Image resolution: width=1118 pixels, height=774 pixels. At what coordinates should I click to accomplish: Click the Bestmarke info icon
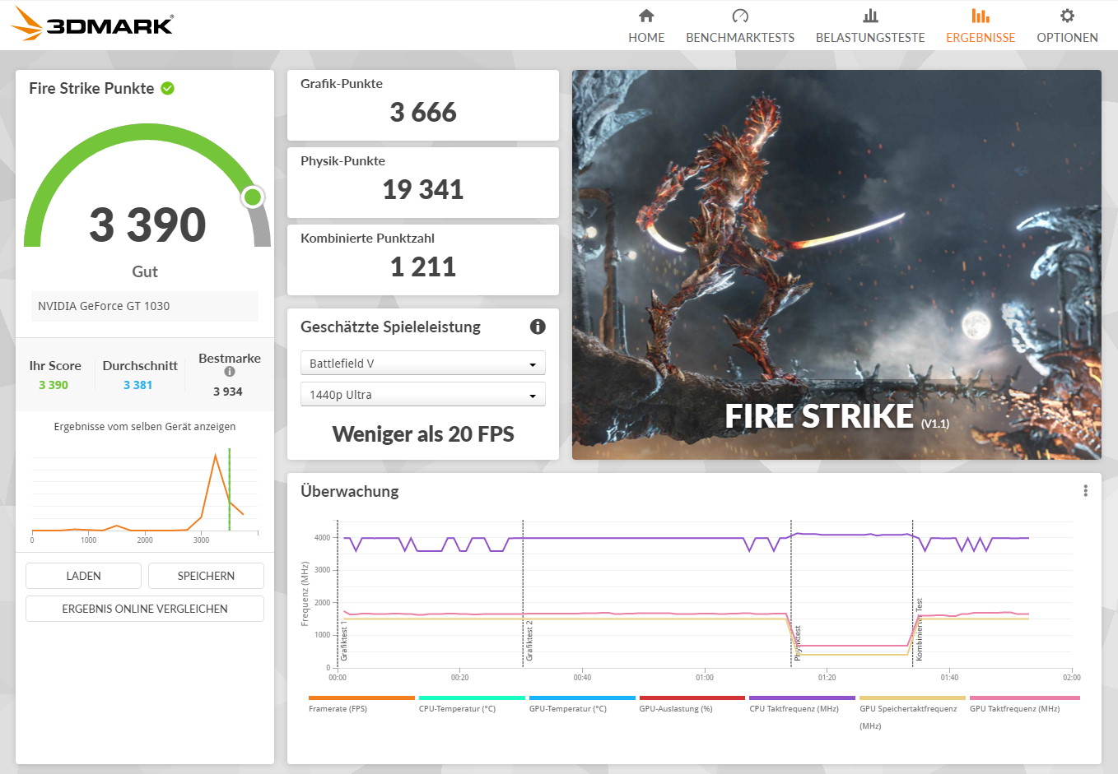tap(230, 372)
